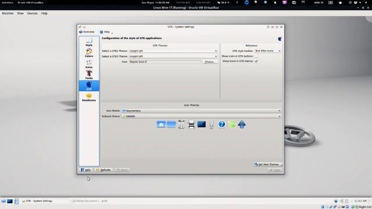Click the trash can preview icon
Screen dimensions: 372x209
pyautogui.click(x=181, y=124)
